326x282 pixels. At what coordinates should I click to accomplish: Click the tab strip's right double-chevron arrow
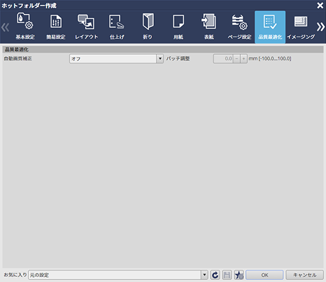pyautogui.click(x=321, y=27)
